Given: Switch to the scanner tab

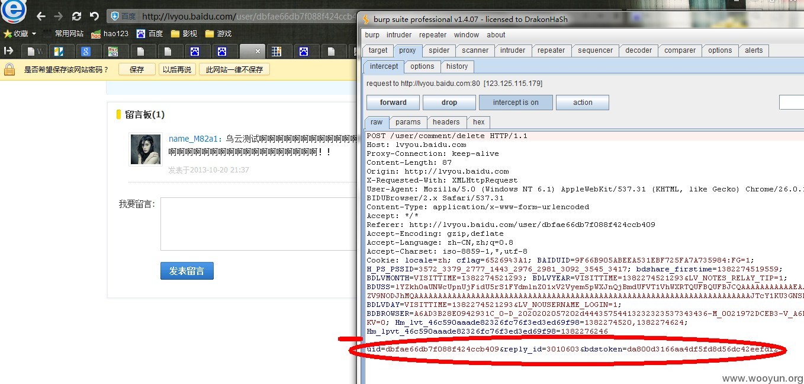Looking at the screenshot, I should pos(475,50).
